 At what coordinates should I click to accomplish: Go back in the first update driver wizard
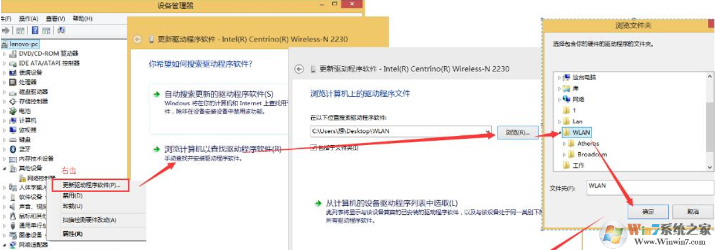138,39
